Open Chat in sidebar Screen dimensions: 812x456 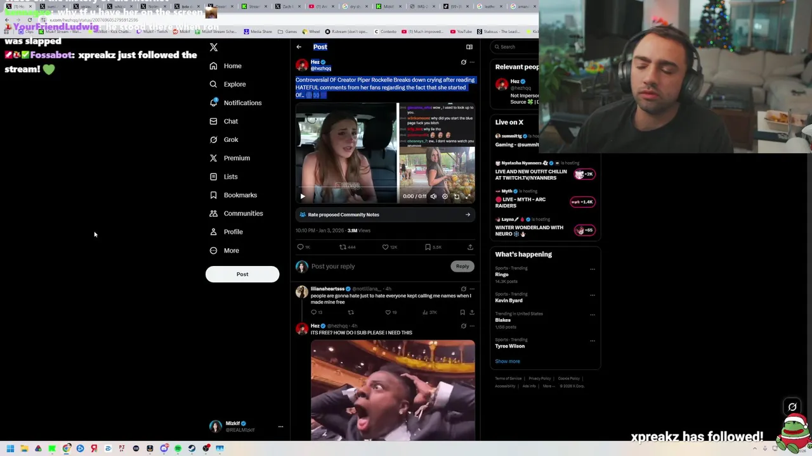tap(224, 121)
